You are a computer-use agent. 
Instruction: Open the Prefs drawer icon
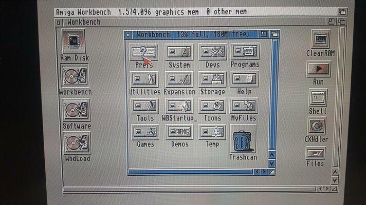(144, 52)
